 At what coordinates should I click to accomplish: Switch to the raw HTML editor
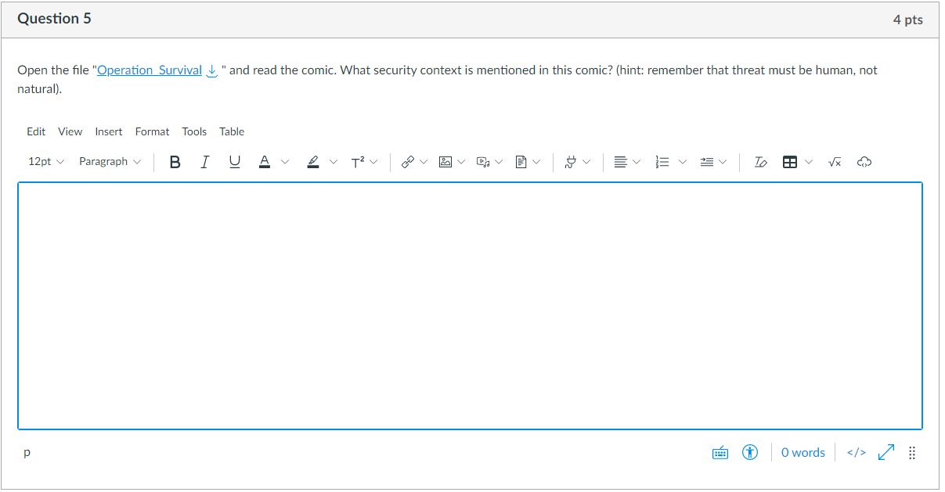(856, 452)
